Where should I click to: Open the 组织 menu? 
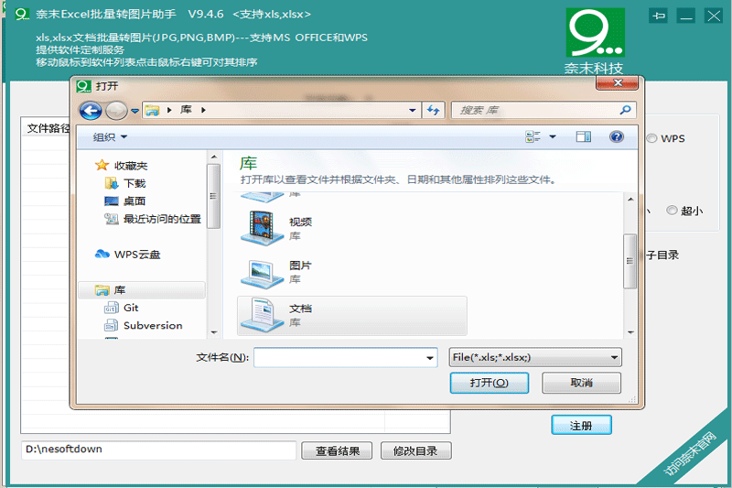coord(110,137)
